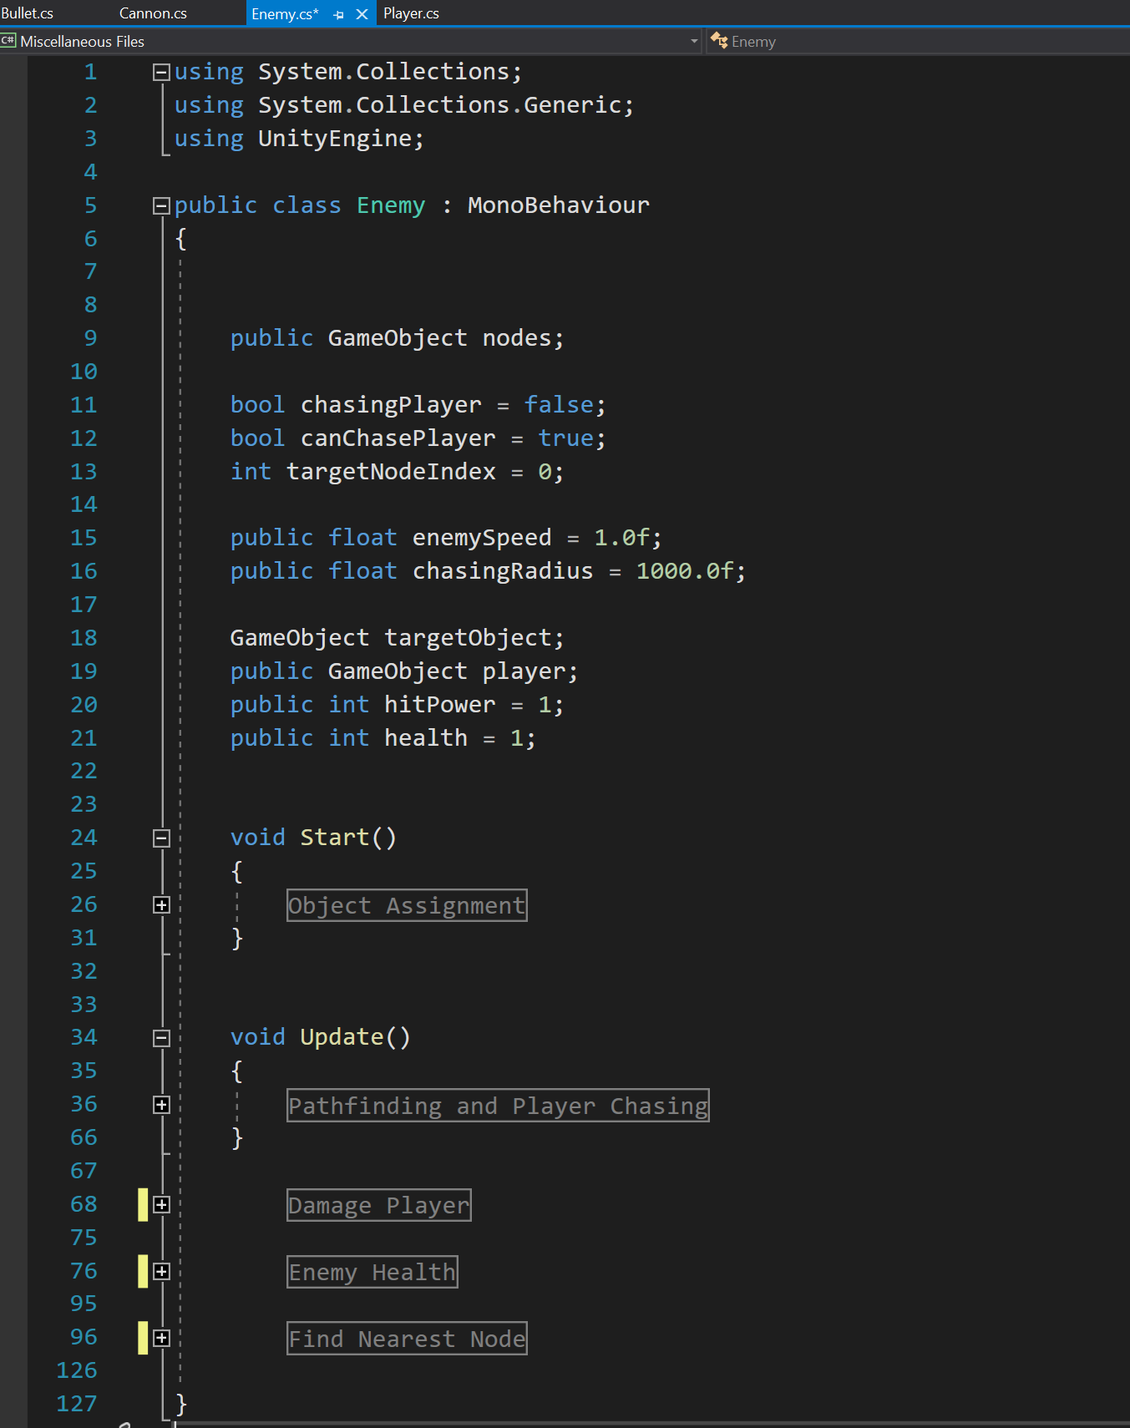Expand the Enemy Health region
1130x1428 pixels.
click(161, 1271)
